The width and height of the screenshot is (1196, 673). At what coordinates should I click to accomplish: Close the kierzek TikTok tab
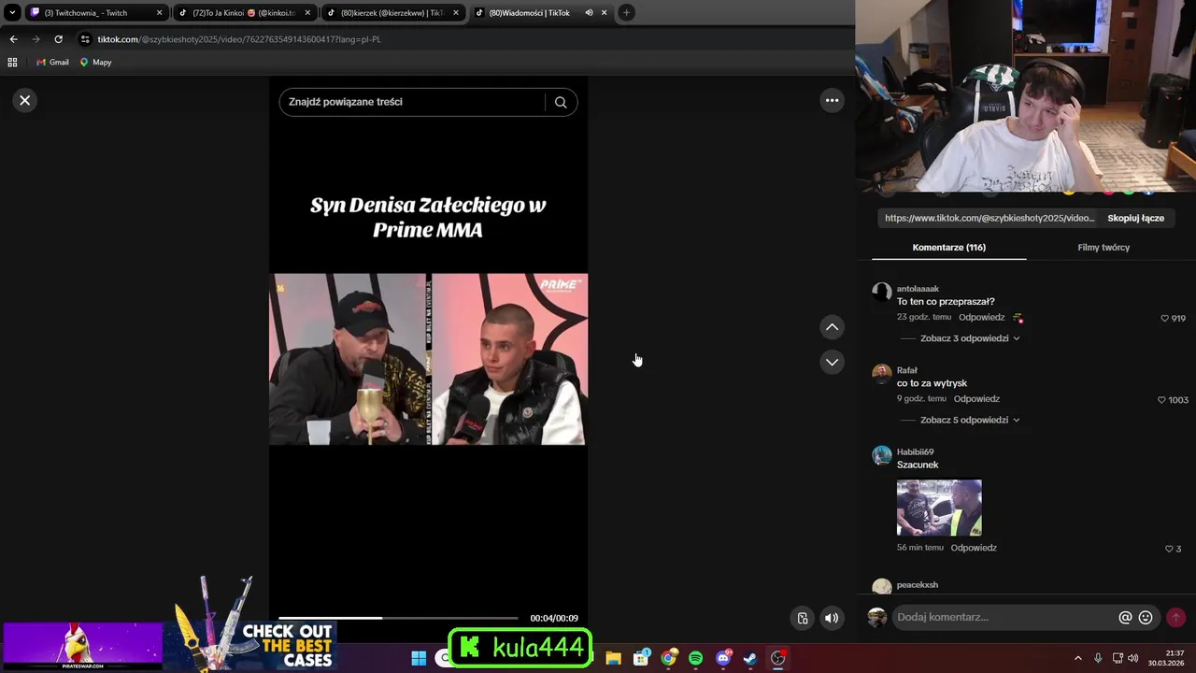[456, 13]
